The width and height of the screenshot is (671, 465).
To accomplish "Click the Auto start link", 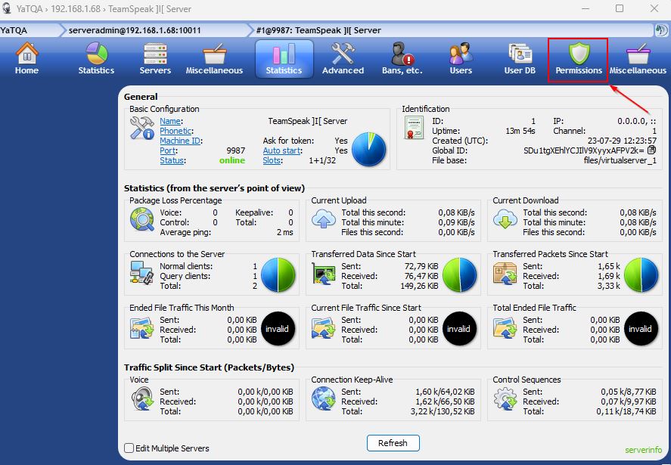I will point(280,150).
